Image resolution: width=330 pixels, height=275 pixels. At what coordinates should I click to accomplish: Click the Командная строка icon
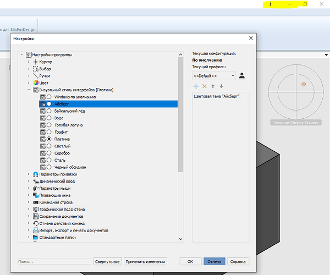[x=36, y=202]
